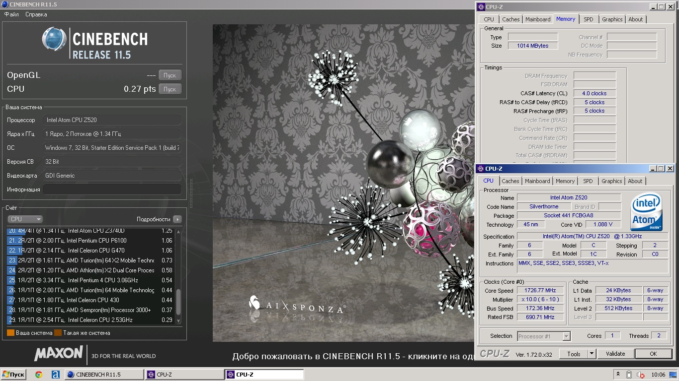
Task: Click the GDI Generic graphics card field
Action: click(x=112, y=176)
